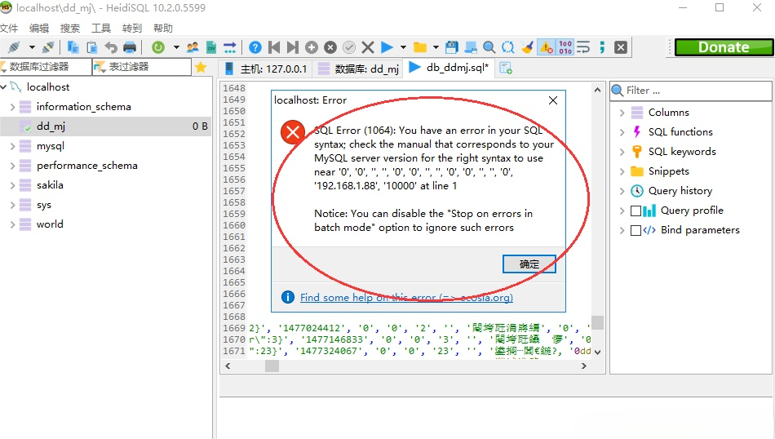Expand the Query history section
Viewport: 775px width, 439px height.
622,191
